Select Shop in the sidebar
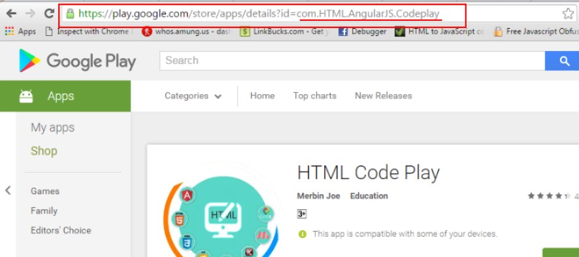Image resolution: width=579 pixels, height=257 pixels. tap(44, 151)
